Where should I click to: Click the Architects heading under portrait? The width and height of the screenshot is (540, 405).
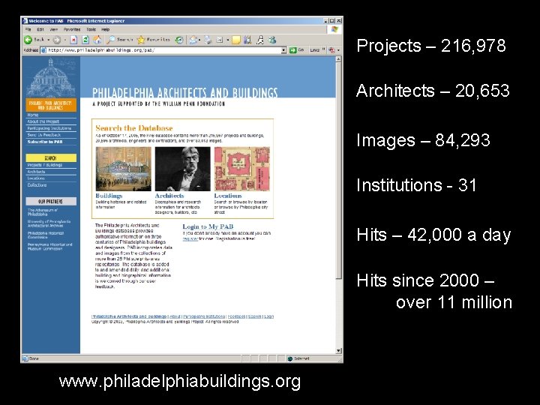[169, 196]
